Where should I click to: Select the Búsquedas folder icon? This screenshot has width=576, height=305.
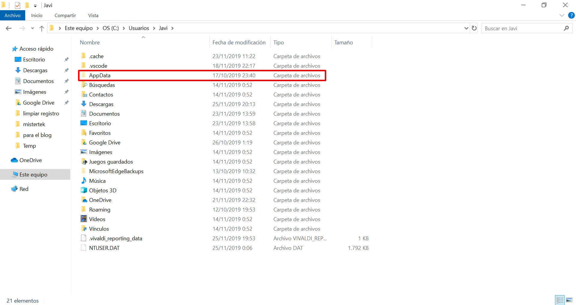[84, 84]
